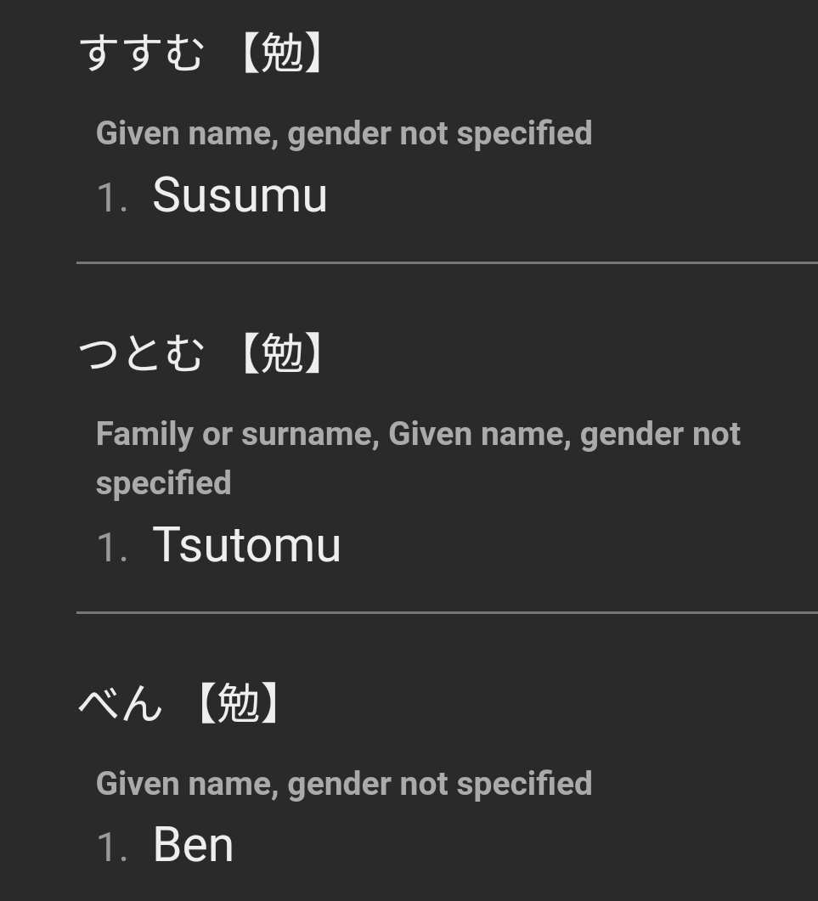Click the Ben definition text
The height and width of the screenshot is (901, 818).
(193, 845)
